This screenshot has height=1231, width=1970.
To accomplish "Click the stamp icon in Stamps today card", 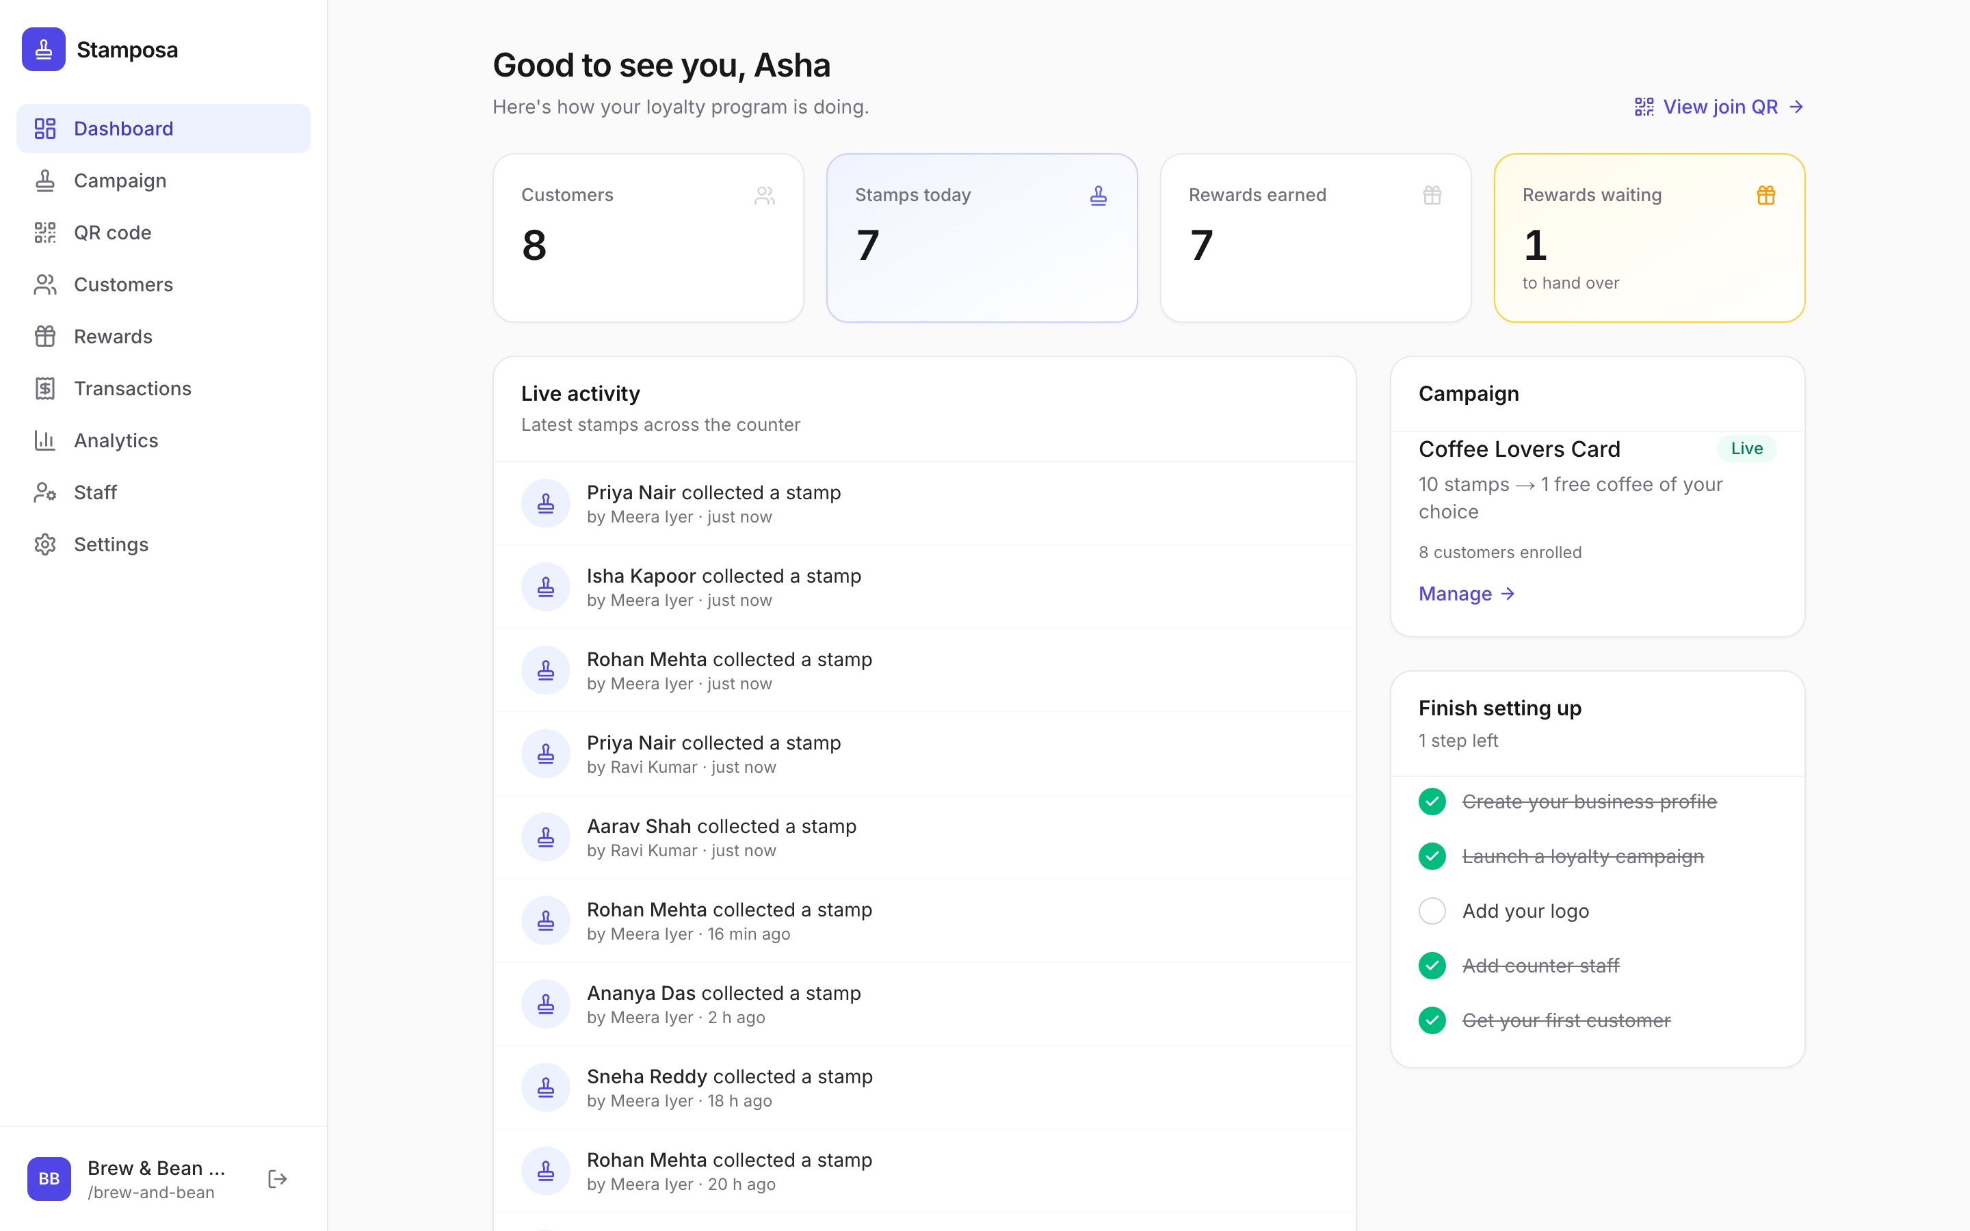I will pos(1098,196).
